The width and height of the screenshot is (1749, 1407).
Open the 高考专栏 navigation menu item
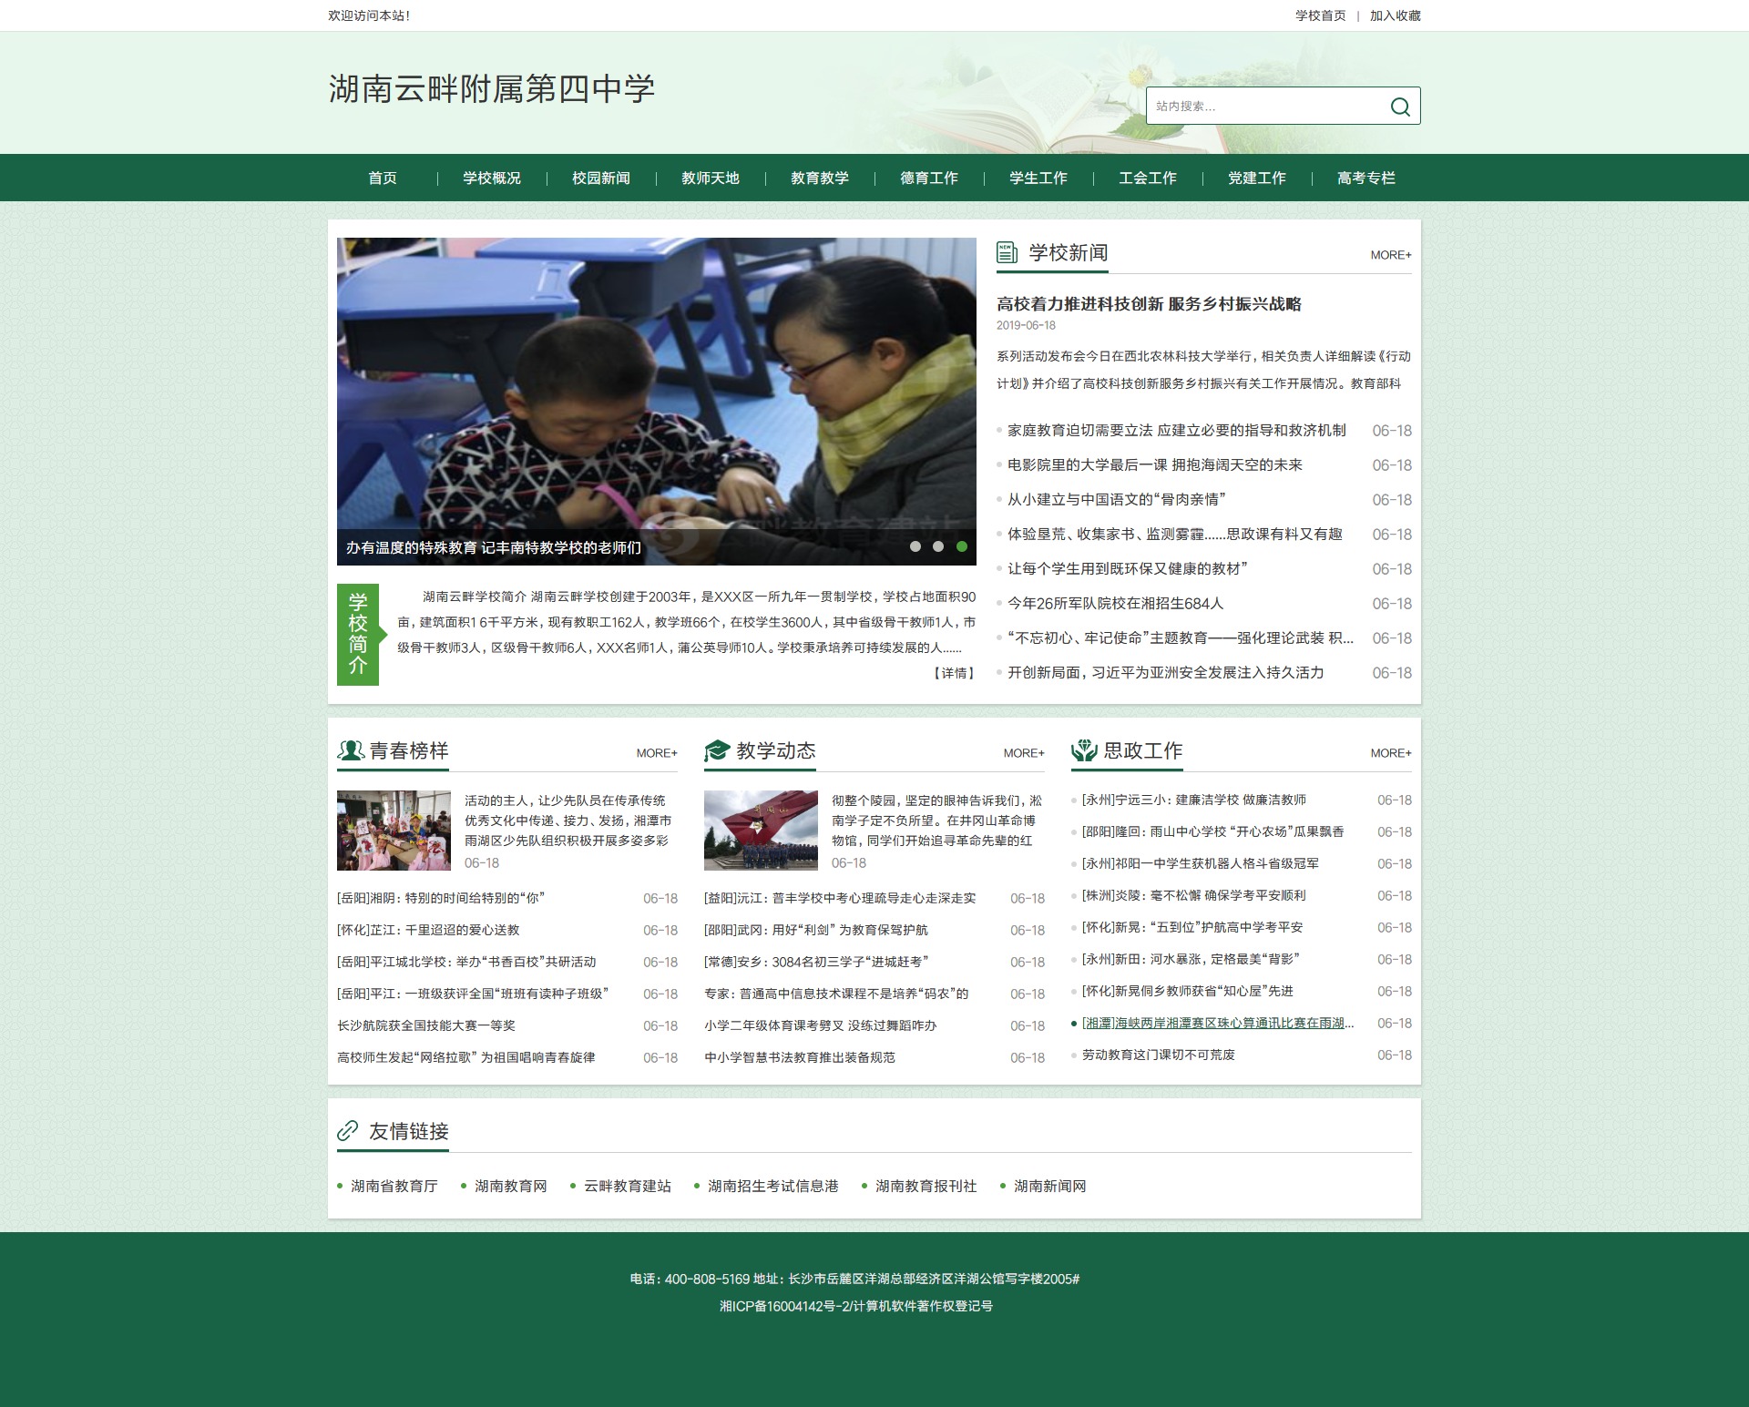pos(1366,178)
